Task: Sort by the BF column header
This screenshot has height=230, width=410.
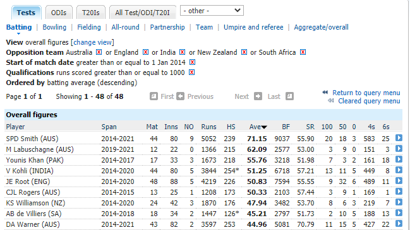Action: pyautogui.click(x=286, y=127)
